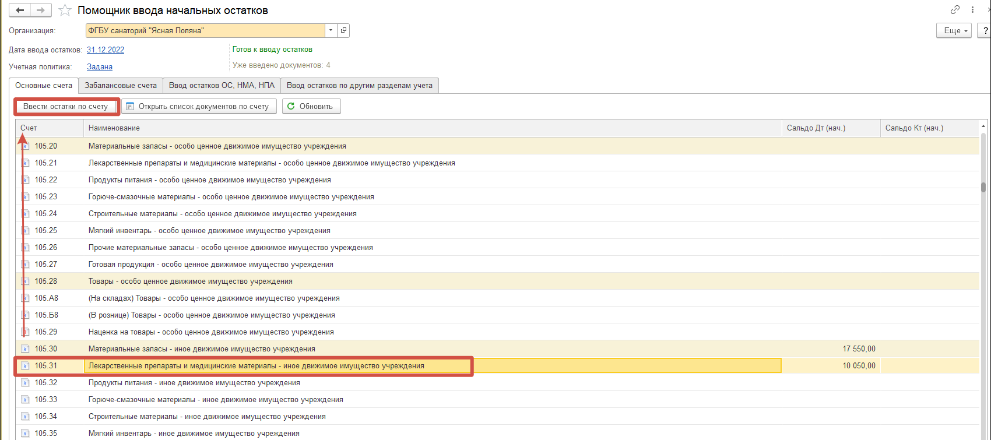
Task: Open the Еще dropdown menu
Action: click(x=953, y=30)
